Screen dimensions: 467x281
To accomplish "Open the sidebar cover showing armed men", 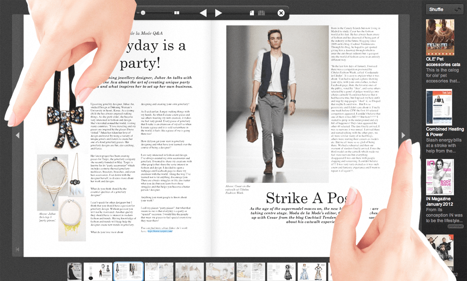I will tap(440, 252).
